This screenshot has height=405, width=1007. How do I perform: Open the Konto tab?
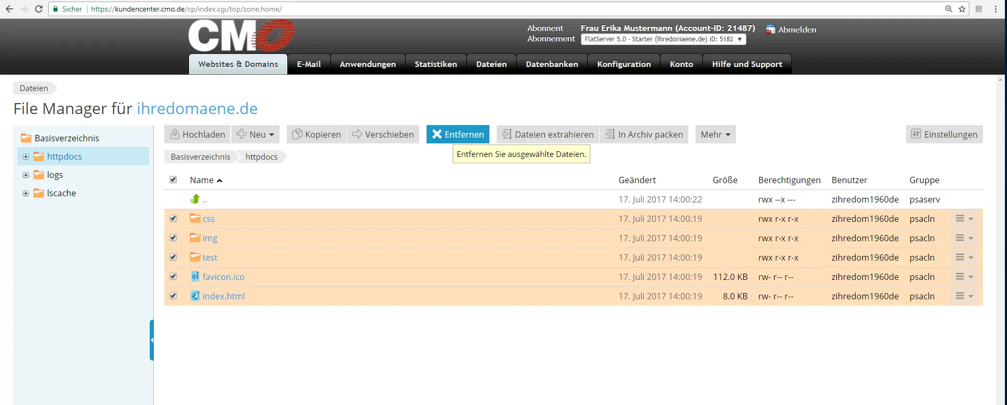681,64
